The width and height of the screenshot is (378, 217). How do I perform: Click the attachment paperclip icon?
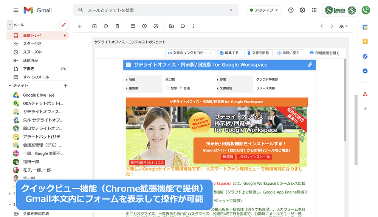coord(310,65)
